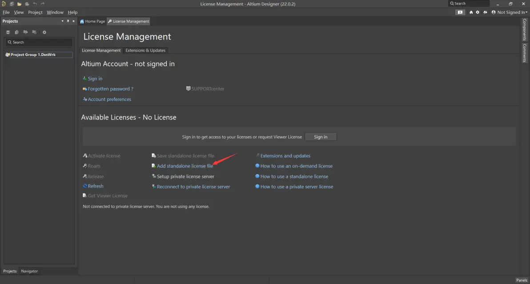The width and height of the screenshot is (530, 284).
Task: Open Projects panel settings gear icon
Action: pos(44,32)
